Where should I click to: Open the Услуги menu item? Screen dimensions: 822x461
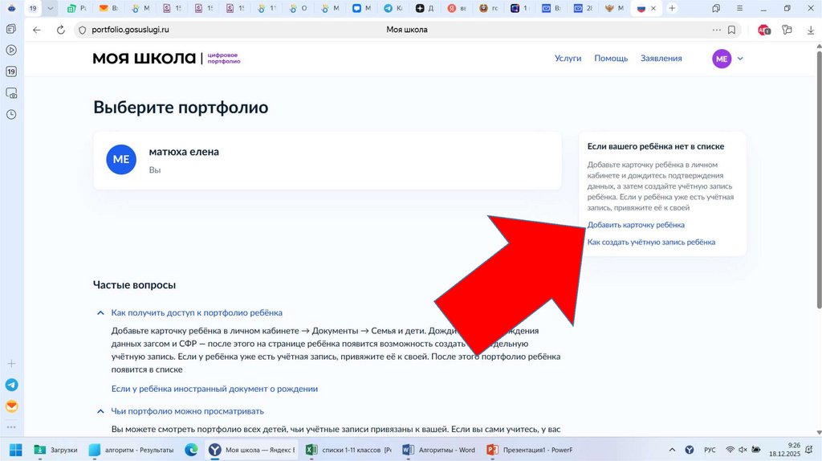[x=568, y=58]
